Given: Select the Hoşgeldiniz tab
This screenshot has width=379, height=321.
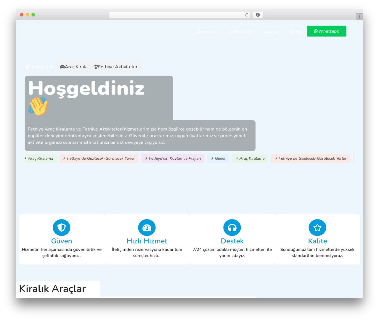Looking at the screenshot, I should click(x=40, y=67).
